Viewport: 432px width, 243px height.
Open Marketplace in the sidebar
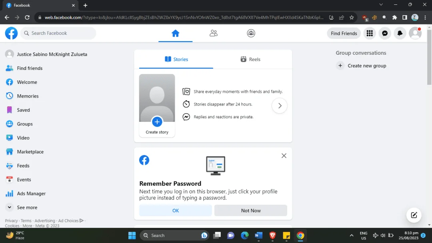25,151
